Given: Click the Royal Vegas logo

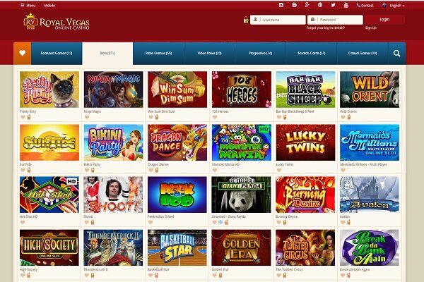Looking at the screenshot, I should point(57,21).
